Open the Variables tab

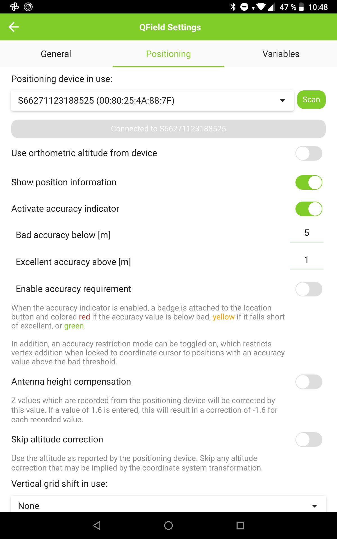coord(281,54)
